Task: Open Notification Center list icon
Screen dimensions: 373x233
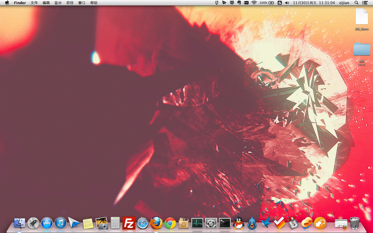Action: 365,3
